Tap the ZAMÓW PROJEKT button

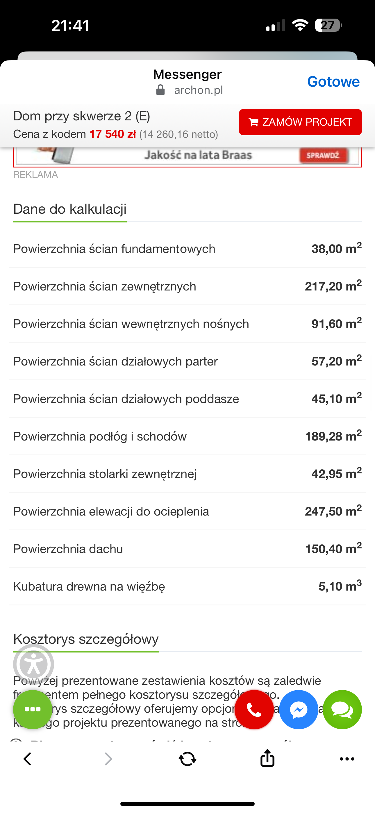click(x=300, y=122)
